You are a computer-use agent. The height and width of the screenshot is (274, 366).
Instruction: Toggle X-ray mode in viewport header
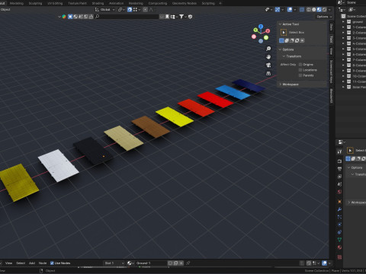click(302, 9)
